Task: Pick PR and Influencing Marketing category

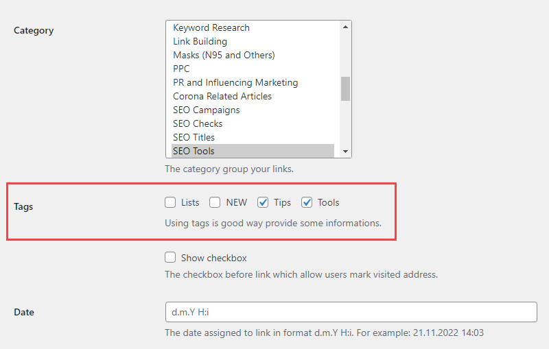Action: click(x=235, y=83)
